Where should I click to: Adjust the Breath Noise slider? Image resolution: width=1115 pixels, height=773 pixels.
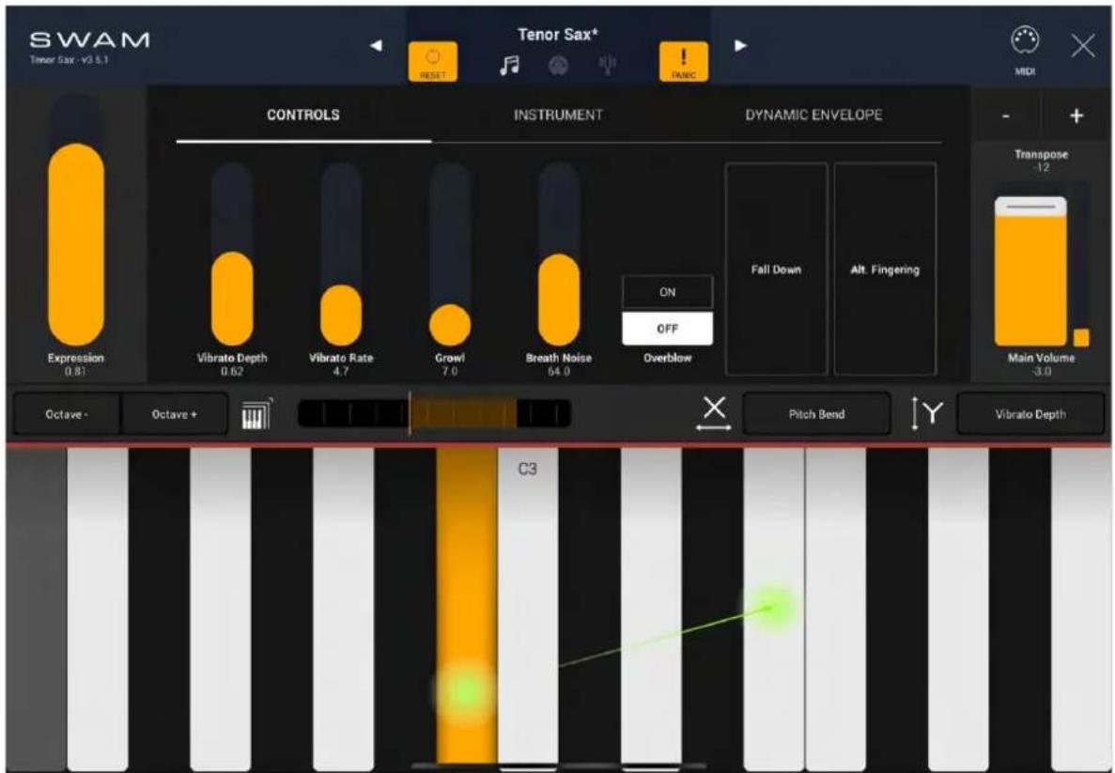[x=559, y=254]
